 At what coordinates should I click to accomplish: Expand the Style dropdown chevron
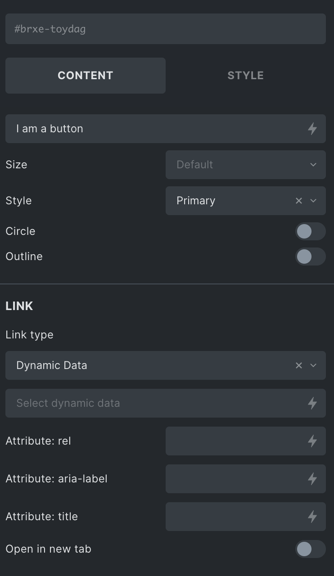click(314, 201)
